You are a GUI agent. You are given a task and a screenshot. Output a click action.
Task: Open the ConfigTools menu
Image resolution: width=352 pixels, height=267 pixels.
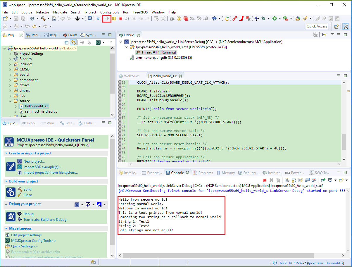pyautogui.click(x=109, y=12)
